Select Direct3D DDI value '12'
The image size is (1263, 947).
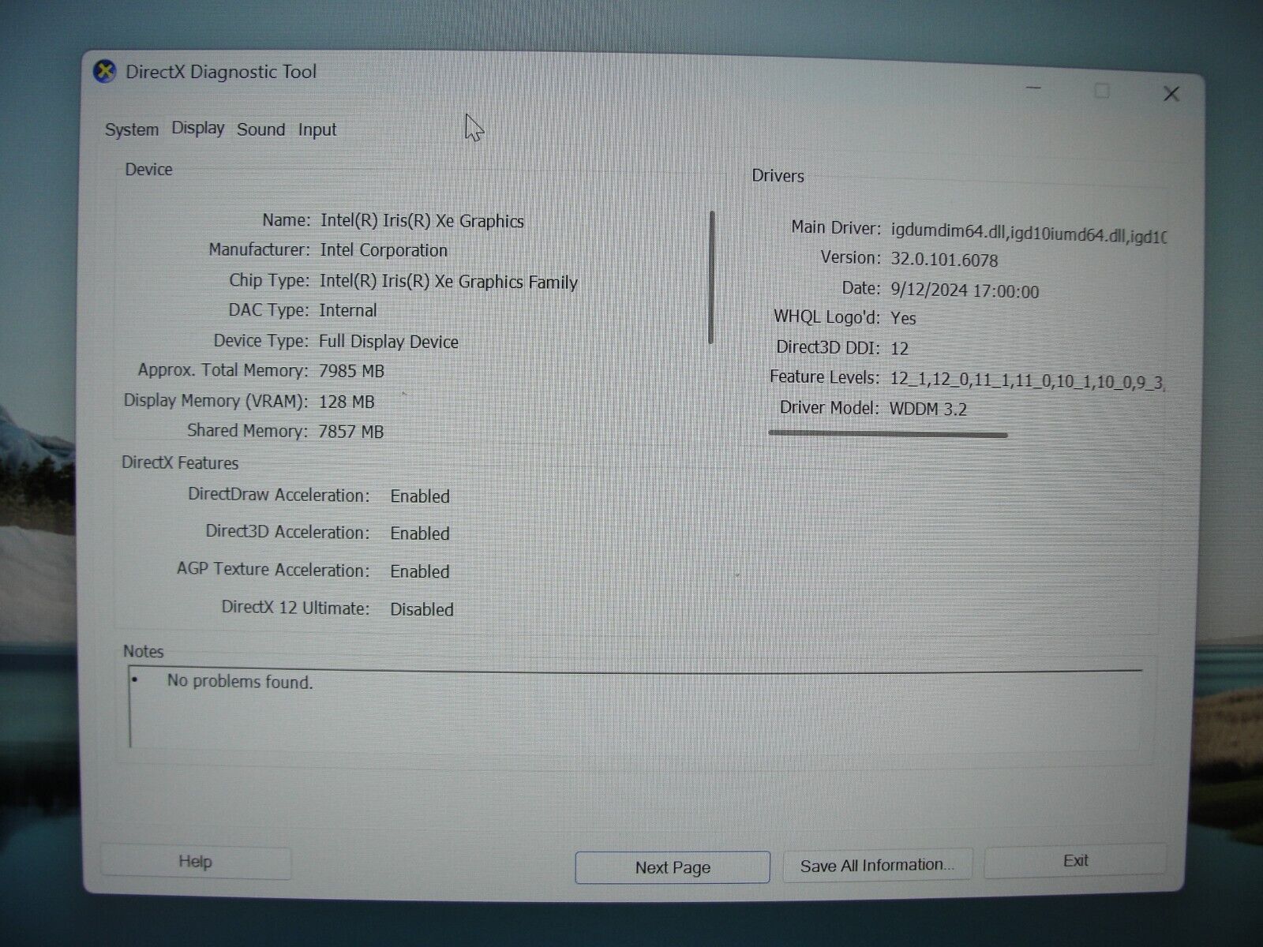[x=899, y=349]
